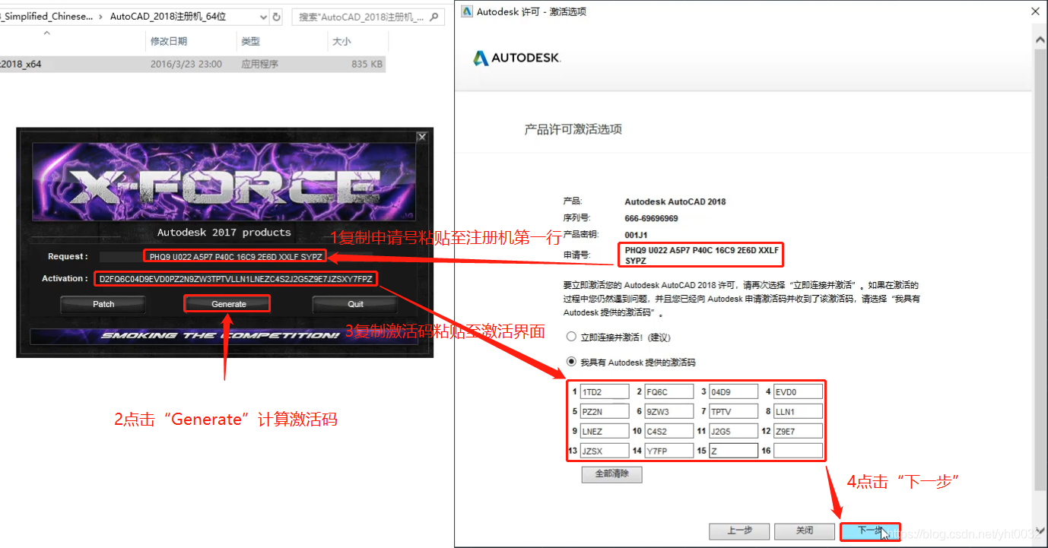Close the X-Force keygen window
This screenshot has width=1048, height=548.
coord(422,137)
